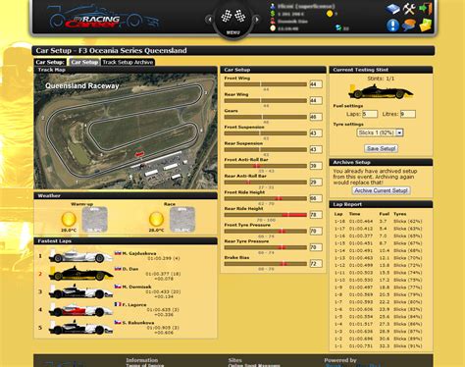Click the clock time icon in header

(x=273, y=28)
